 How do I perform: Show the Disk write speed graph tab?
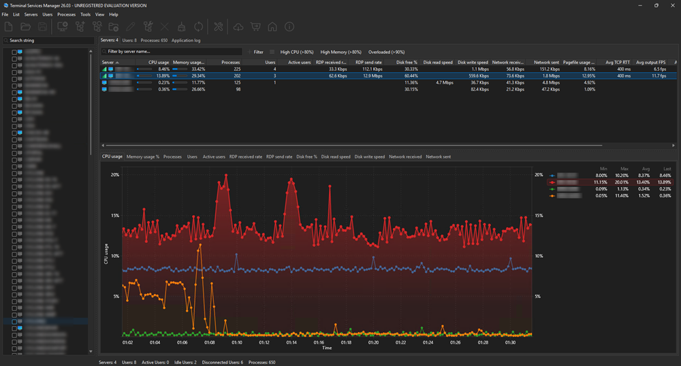(x=370, y=156)
